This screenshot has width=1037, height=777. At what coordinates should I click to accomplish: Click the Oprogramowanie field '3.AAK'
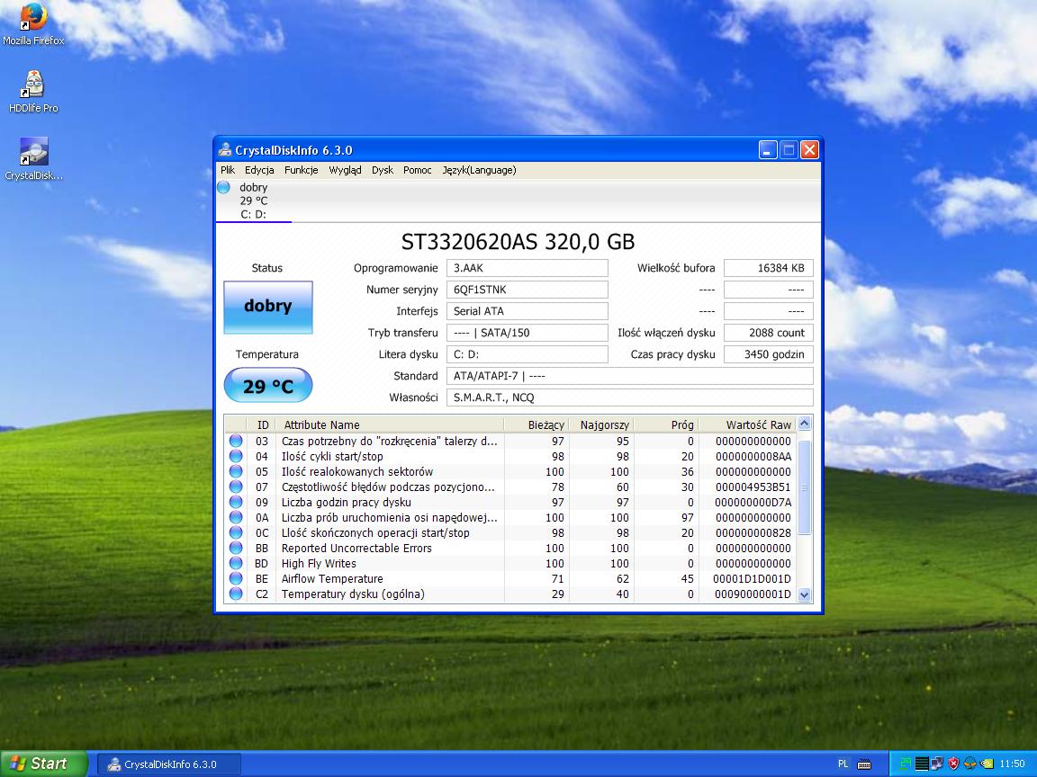coord(528,268)
